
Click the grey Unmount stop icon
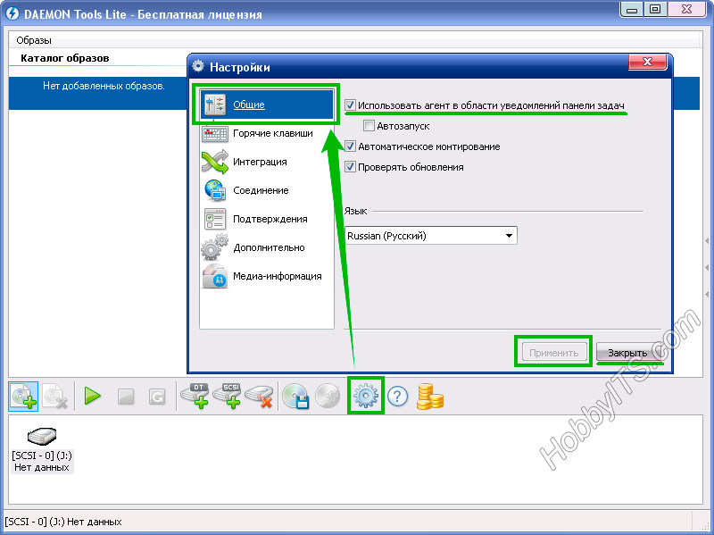(126, 397)
